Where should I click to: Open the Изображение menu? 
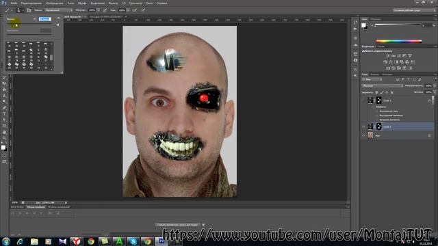point(54,3)
